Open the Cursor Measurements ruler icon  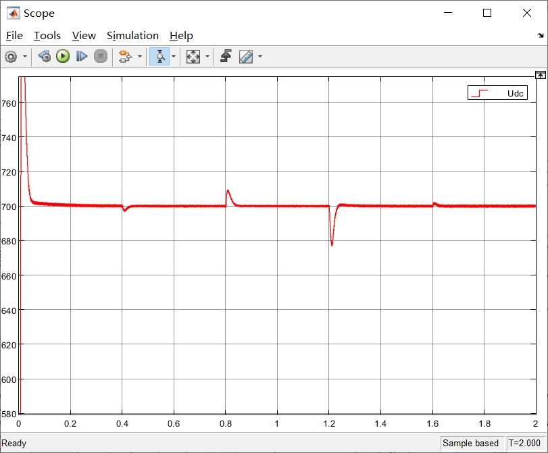246,56
